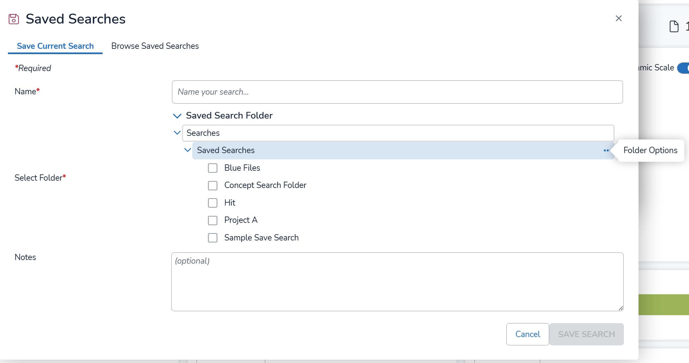Click the document icon behind dialog

click(x=674, y=26)
